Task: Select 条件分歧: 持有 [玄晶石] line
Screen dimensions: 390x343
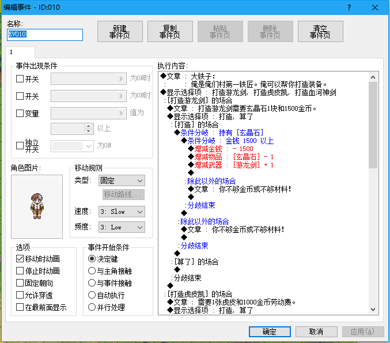Action: click(219, 133)
